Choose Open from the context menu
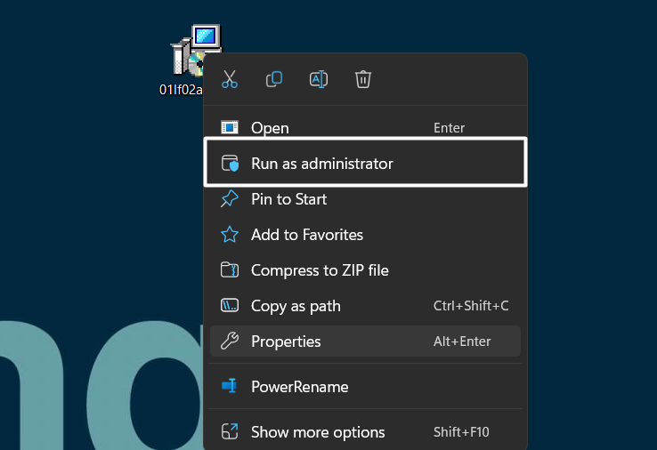 point(270,128)
